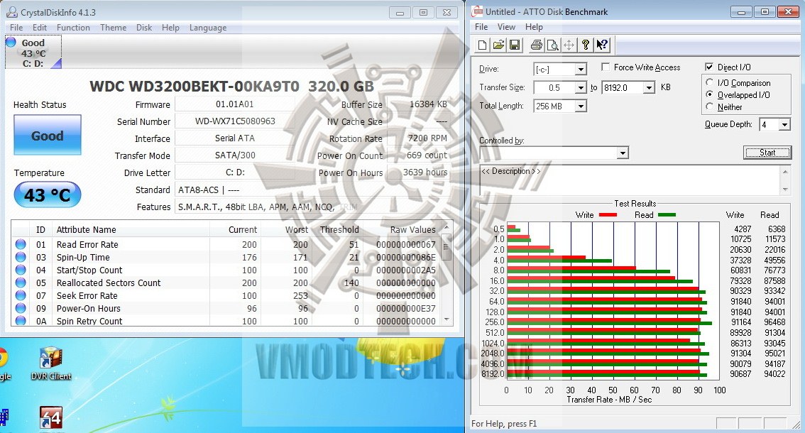805x433 pixels.
Task: Click the Power On Hours value 3639 hours
Action: point(425,172)
